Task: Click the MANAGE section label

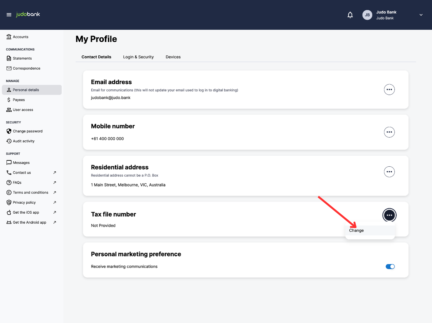Action: click(13, 81)
